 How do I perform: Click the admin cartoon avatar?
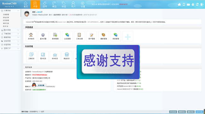coord(27,14)
